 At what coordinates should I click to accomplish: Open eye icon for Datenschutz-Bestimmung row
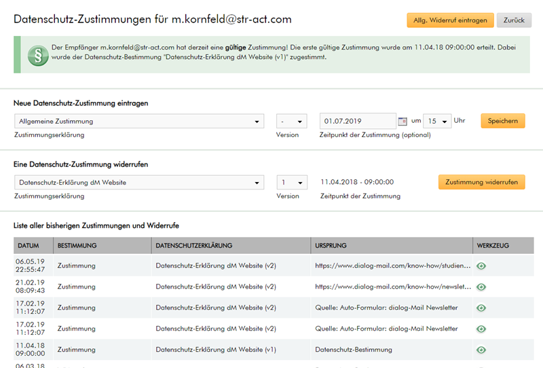(481, 350)
